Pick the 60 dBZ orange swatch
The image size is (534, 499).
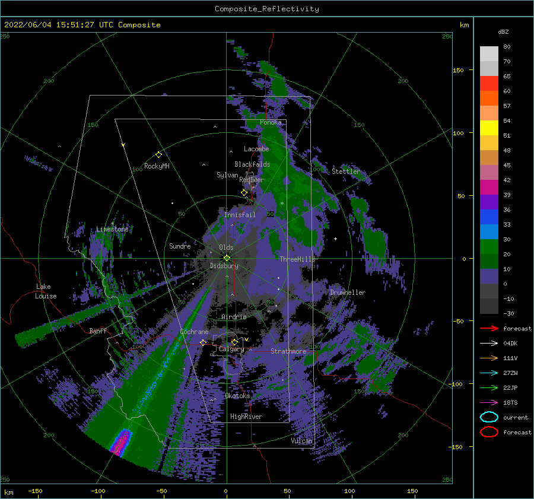tap(489, 98)
